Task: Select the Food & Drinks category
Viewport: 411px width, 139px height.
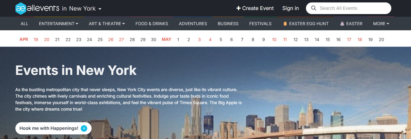Action: click(152, 24)
